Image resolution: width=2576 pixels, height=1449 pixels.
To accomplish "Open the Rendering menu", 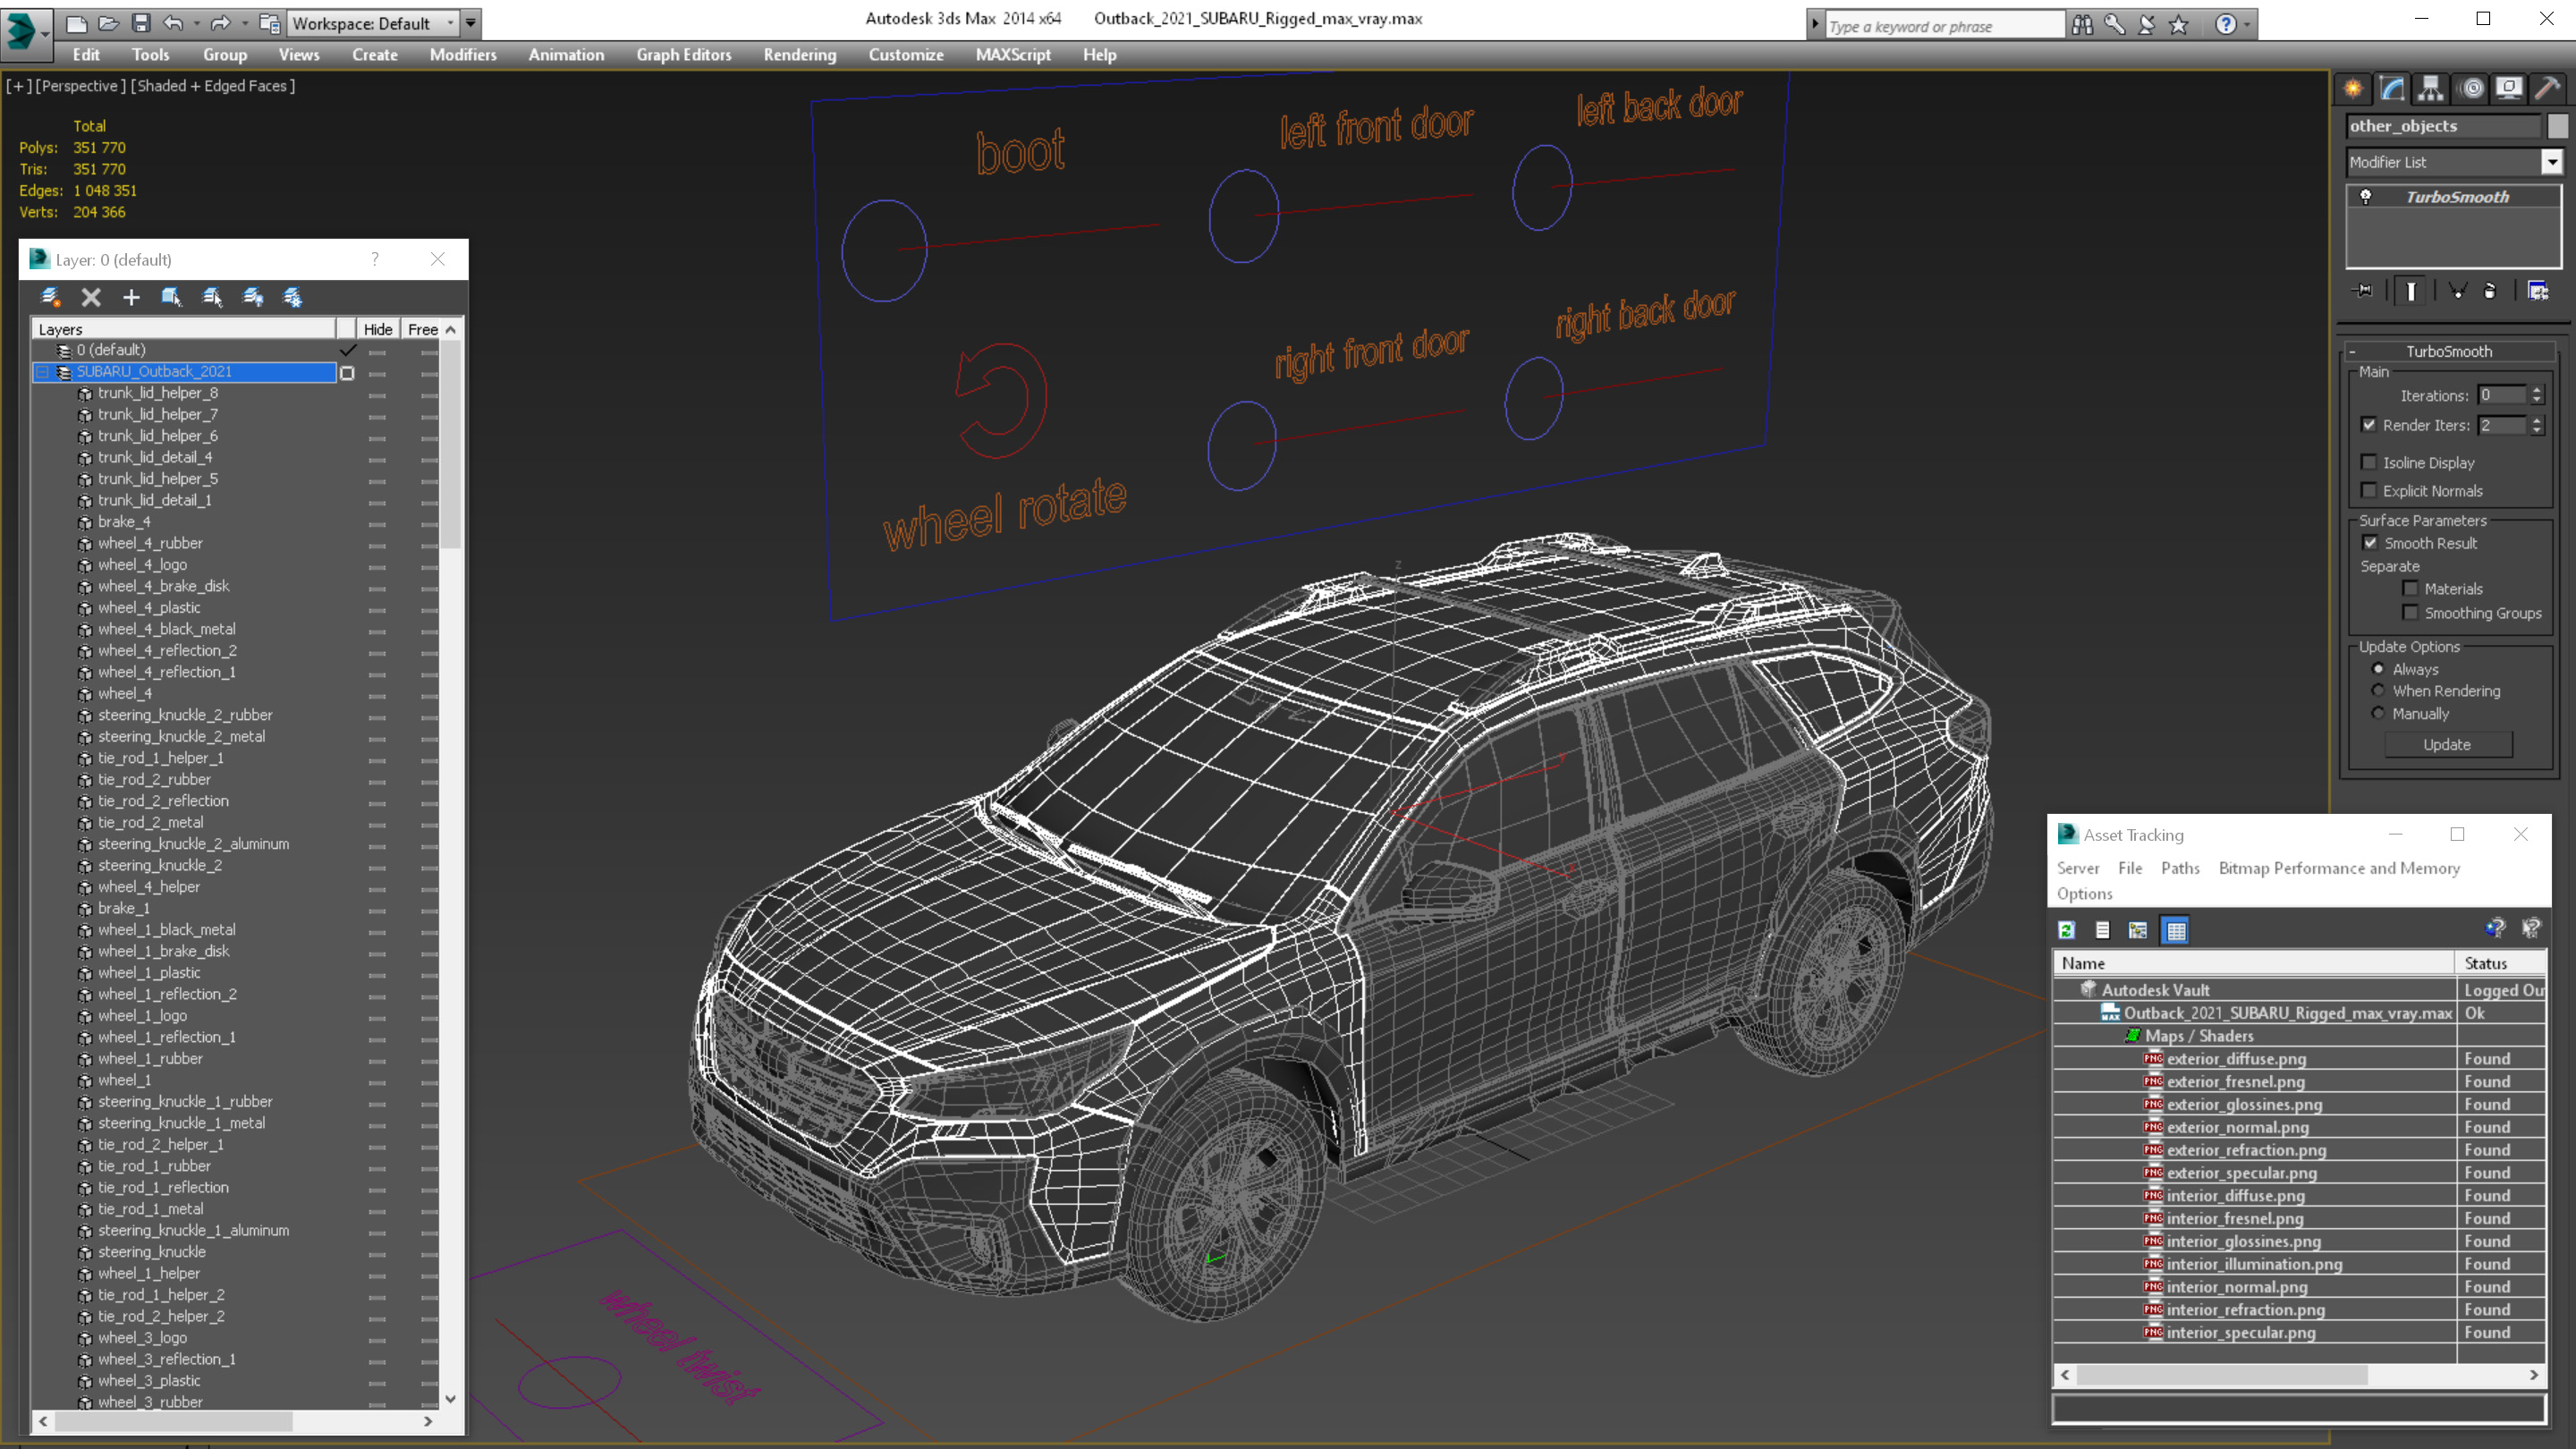I will [x=800, y=55].
